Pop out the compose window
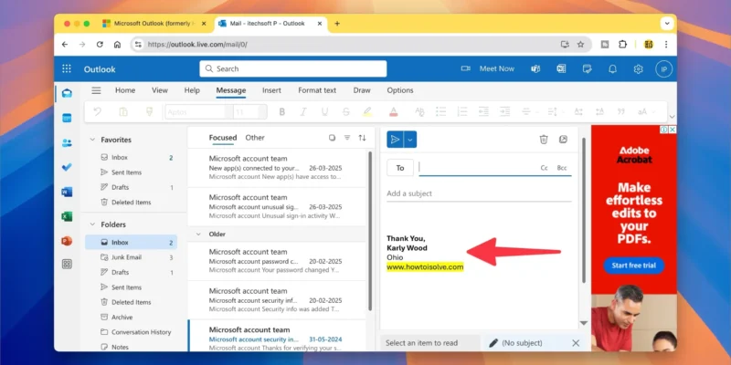The image size is (731, 365). tap(563, 140)
